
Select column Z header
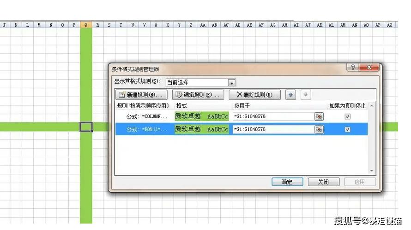pyautogui.click(x=191, y=25)
